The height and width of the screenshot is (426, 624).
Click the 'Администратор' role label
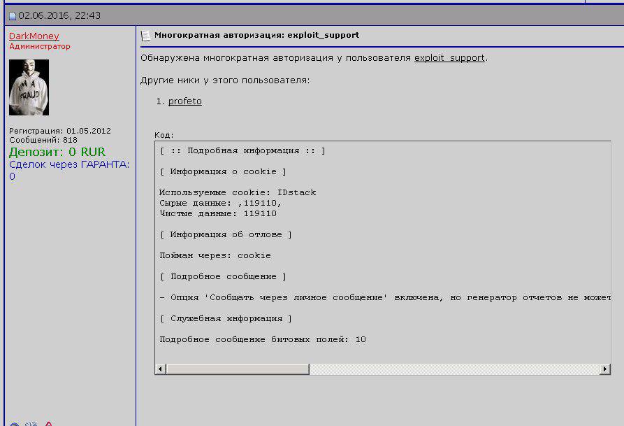click(39, 46)
